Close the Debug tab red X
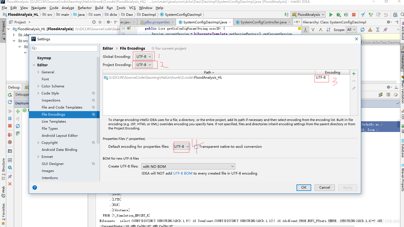Viewport: 404px width, 227px height. point(10,184)
